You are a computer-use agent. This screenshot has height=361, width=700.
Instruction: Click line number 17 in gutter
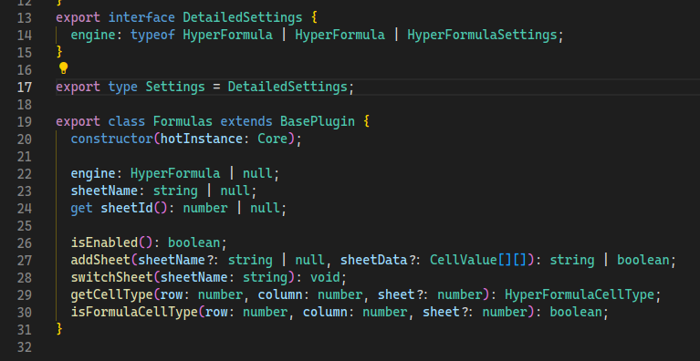click(x=25, y=87)
